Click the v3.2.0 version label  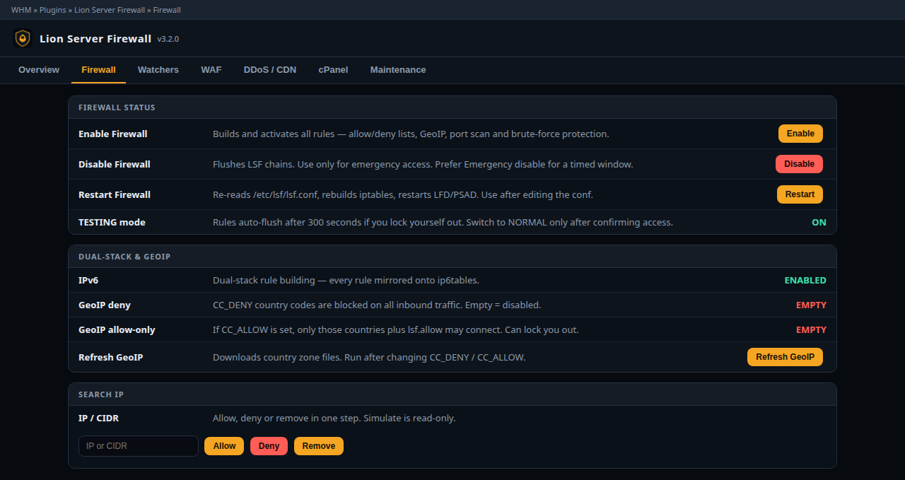coord(168,39)
